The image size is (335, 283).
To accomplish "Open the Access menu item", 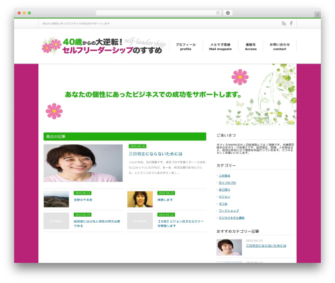I will pyautogui.click(x=251, y=47).
